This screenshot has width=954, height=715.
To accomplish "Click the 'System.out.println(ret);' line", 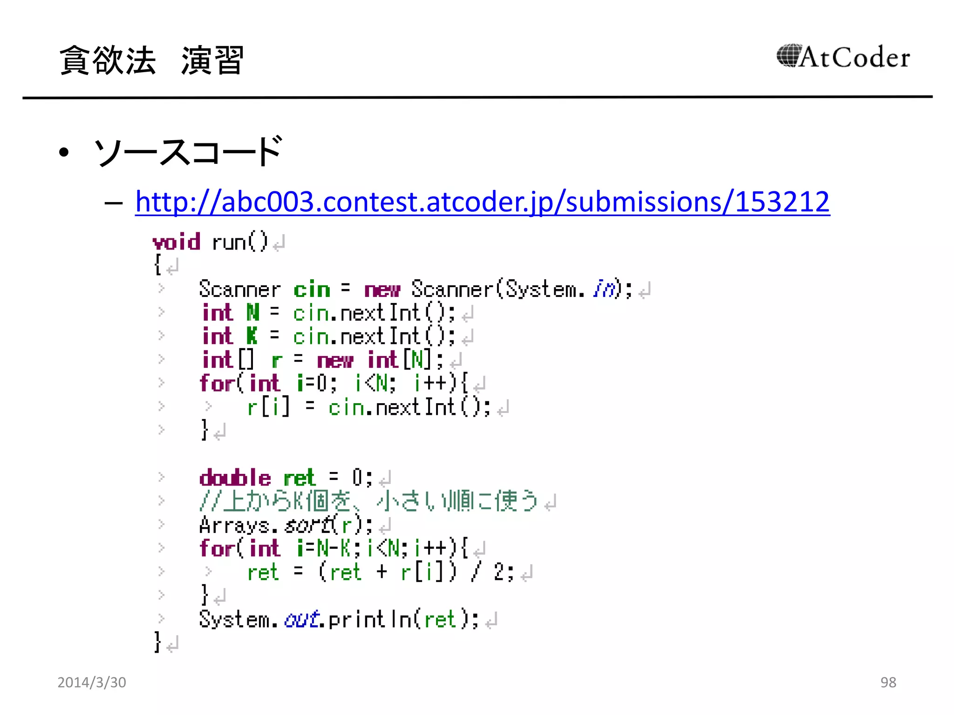I will point(339,620).
